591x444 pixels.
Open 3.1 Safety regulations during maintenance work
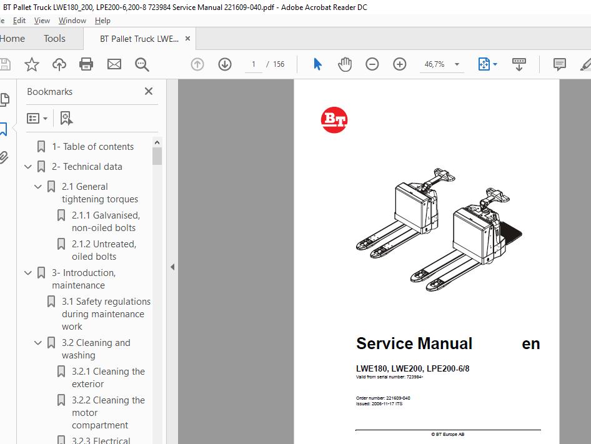(106, 314)
